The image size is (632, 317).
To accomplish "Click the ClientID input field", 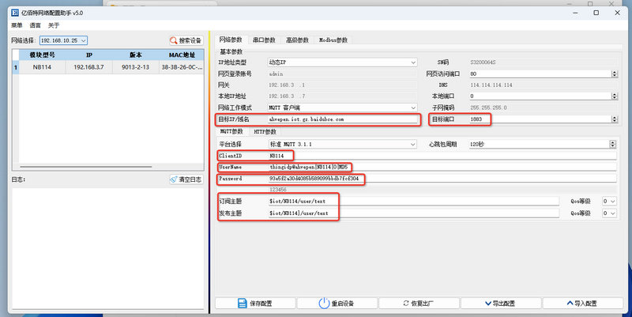I will point(442,157).
